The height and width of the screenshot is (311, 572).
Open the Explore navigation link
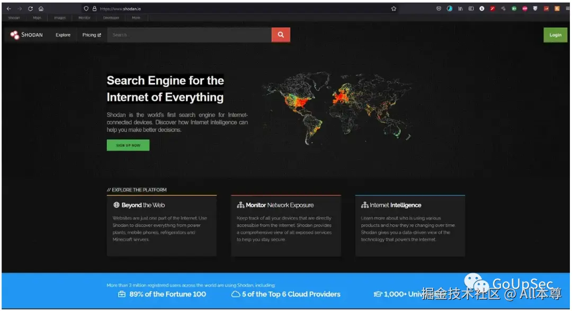pos(62,35)
